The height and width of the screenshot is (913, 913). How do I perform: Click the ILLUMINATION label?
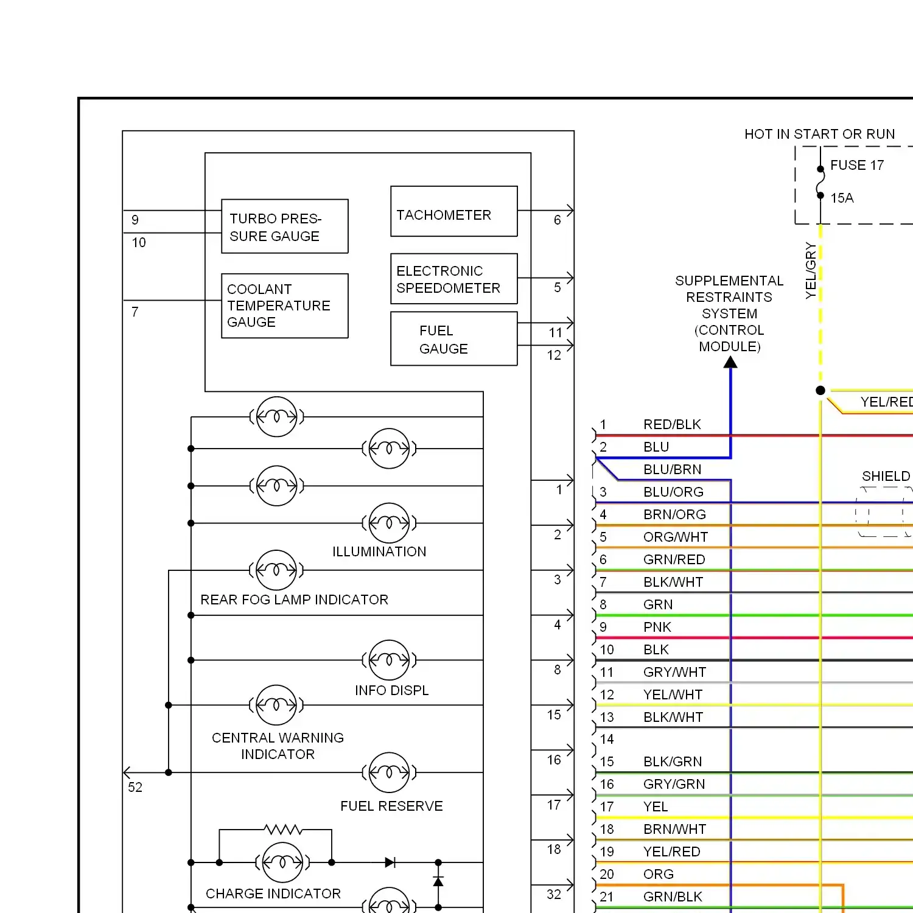point(379,551)
